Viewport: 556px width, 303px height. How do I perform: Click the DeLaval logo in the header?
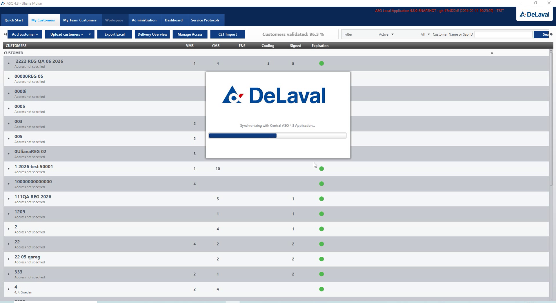click(x=534, y=14)
